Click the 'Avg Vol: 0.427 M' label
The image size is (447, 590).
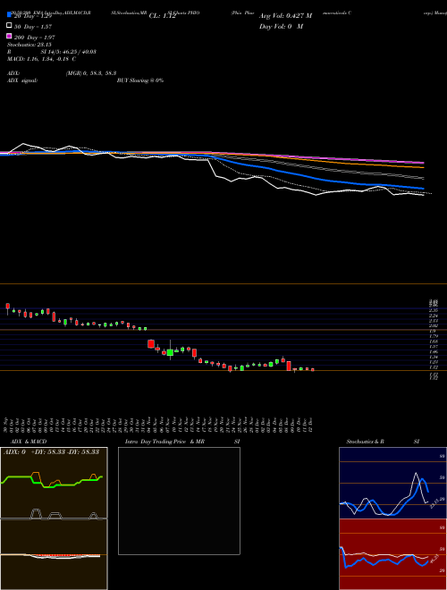click(285, 16)
